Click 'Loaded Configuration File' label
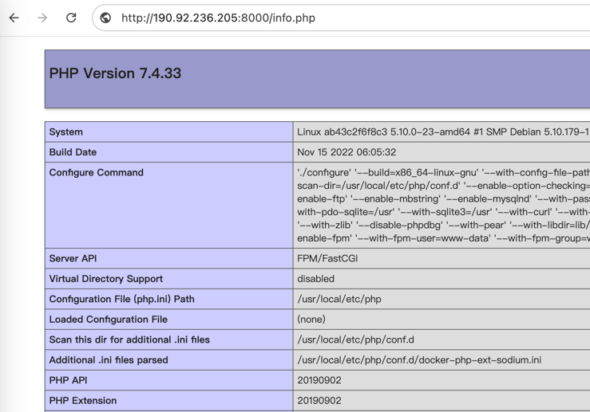This screenshot has width=590, height=412. (x=109, y=320)
